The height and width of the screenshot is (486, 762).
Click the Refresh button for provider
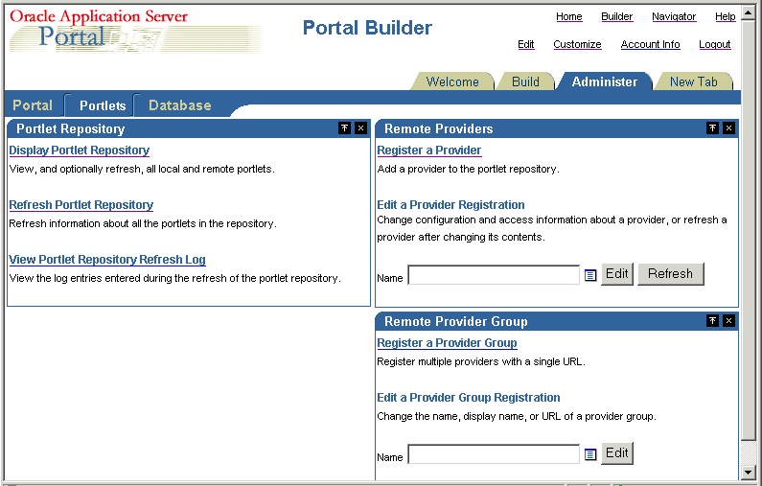(x=671, y=274)
